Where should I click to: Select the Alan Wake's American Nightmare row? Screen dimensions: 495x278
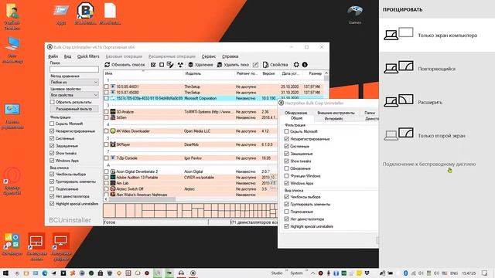pos(191,195)
